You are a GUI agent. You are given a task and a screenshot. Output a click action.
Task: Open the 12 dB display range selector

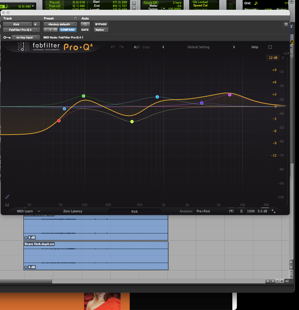click(273, 58)
